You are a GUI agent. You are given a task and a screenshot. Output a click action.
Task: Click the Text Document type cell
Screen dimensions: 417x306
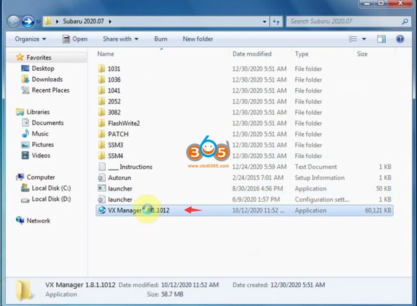click(x=316, y=167)
